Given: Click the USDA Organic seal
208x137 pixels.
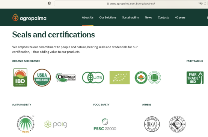Looking at the screenshot, I should [42, 77].
